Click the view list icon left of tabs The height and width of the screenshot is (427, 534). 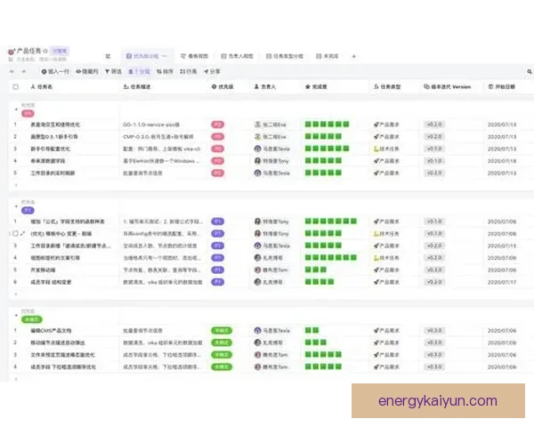[x=108, y=56]
